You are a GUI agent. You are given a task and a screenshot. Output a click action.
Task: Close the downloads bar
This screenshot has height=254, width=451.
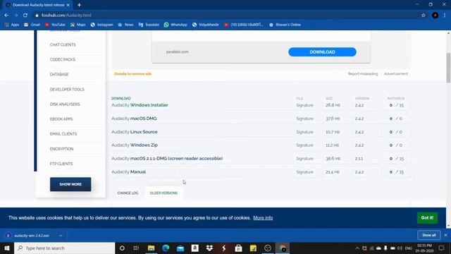tap(445, 235)
